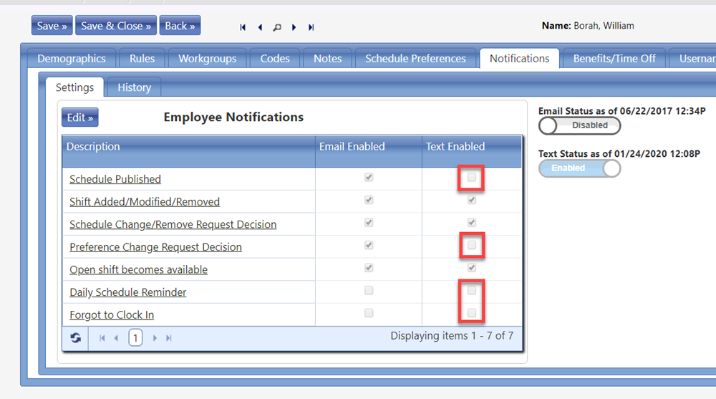Click the Save button
The image size is (716, 399).
point(52,26)
